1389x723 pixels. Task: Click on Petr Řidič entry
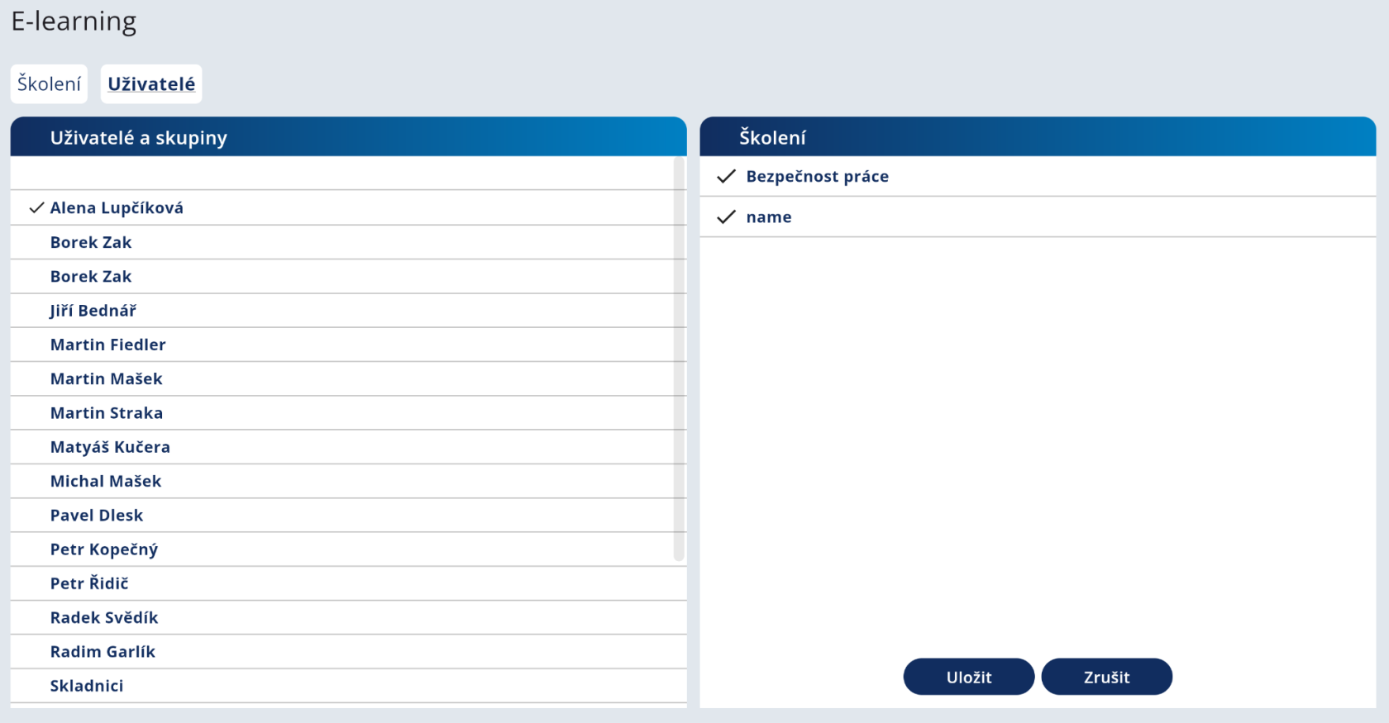click(x=89, y=583)
